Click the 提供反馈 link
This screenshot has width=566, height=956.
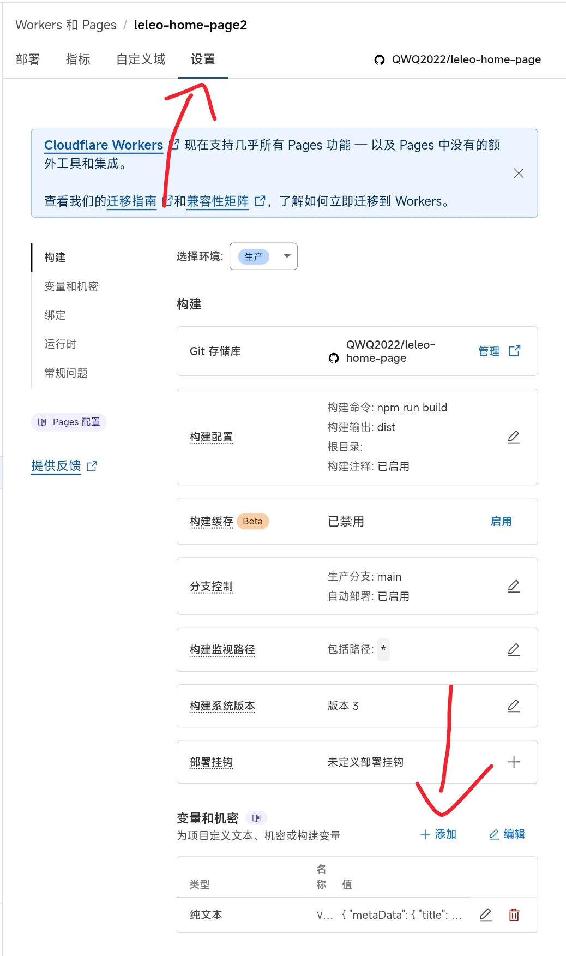pos(56,466)
